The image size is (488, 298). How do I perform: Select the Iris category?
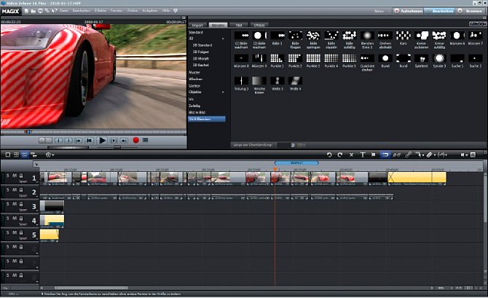tap(191, 99)
